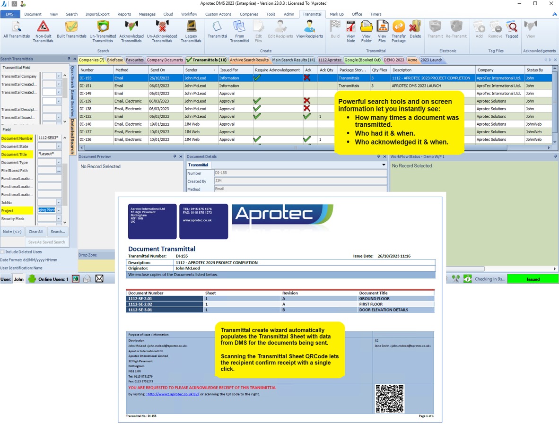Screen dimensions: 559x424
Task: Click the Search... button
Action: point(58,232)
